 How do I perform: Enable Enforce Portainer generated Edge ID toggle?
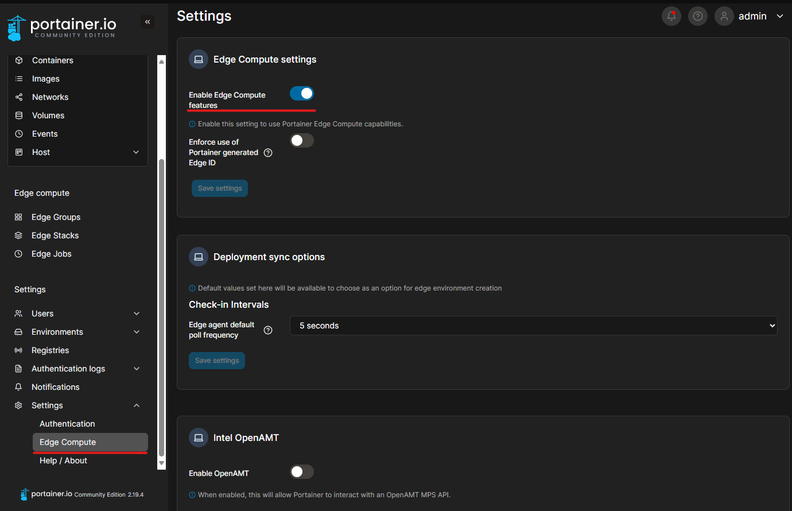(302, 141)
